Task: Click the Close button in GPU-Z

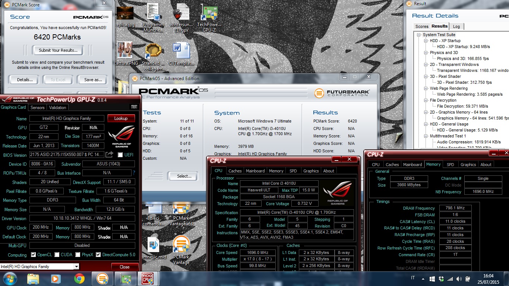Action: [124, 267]
